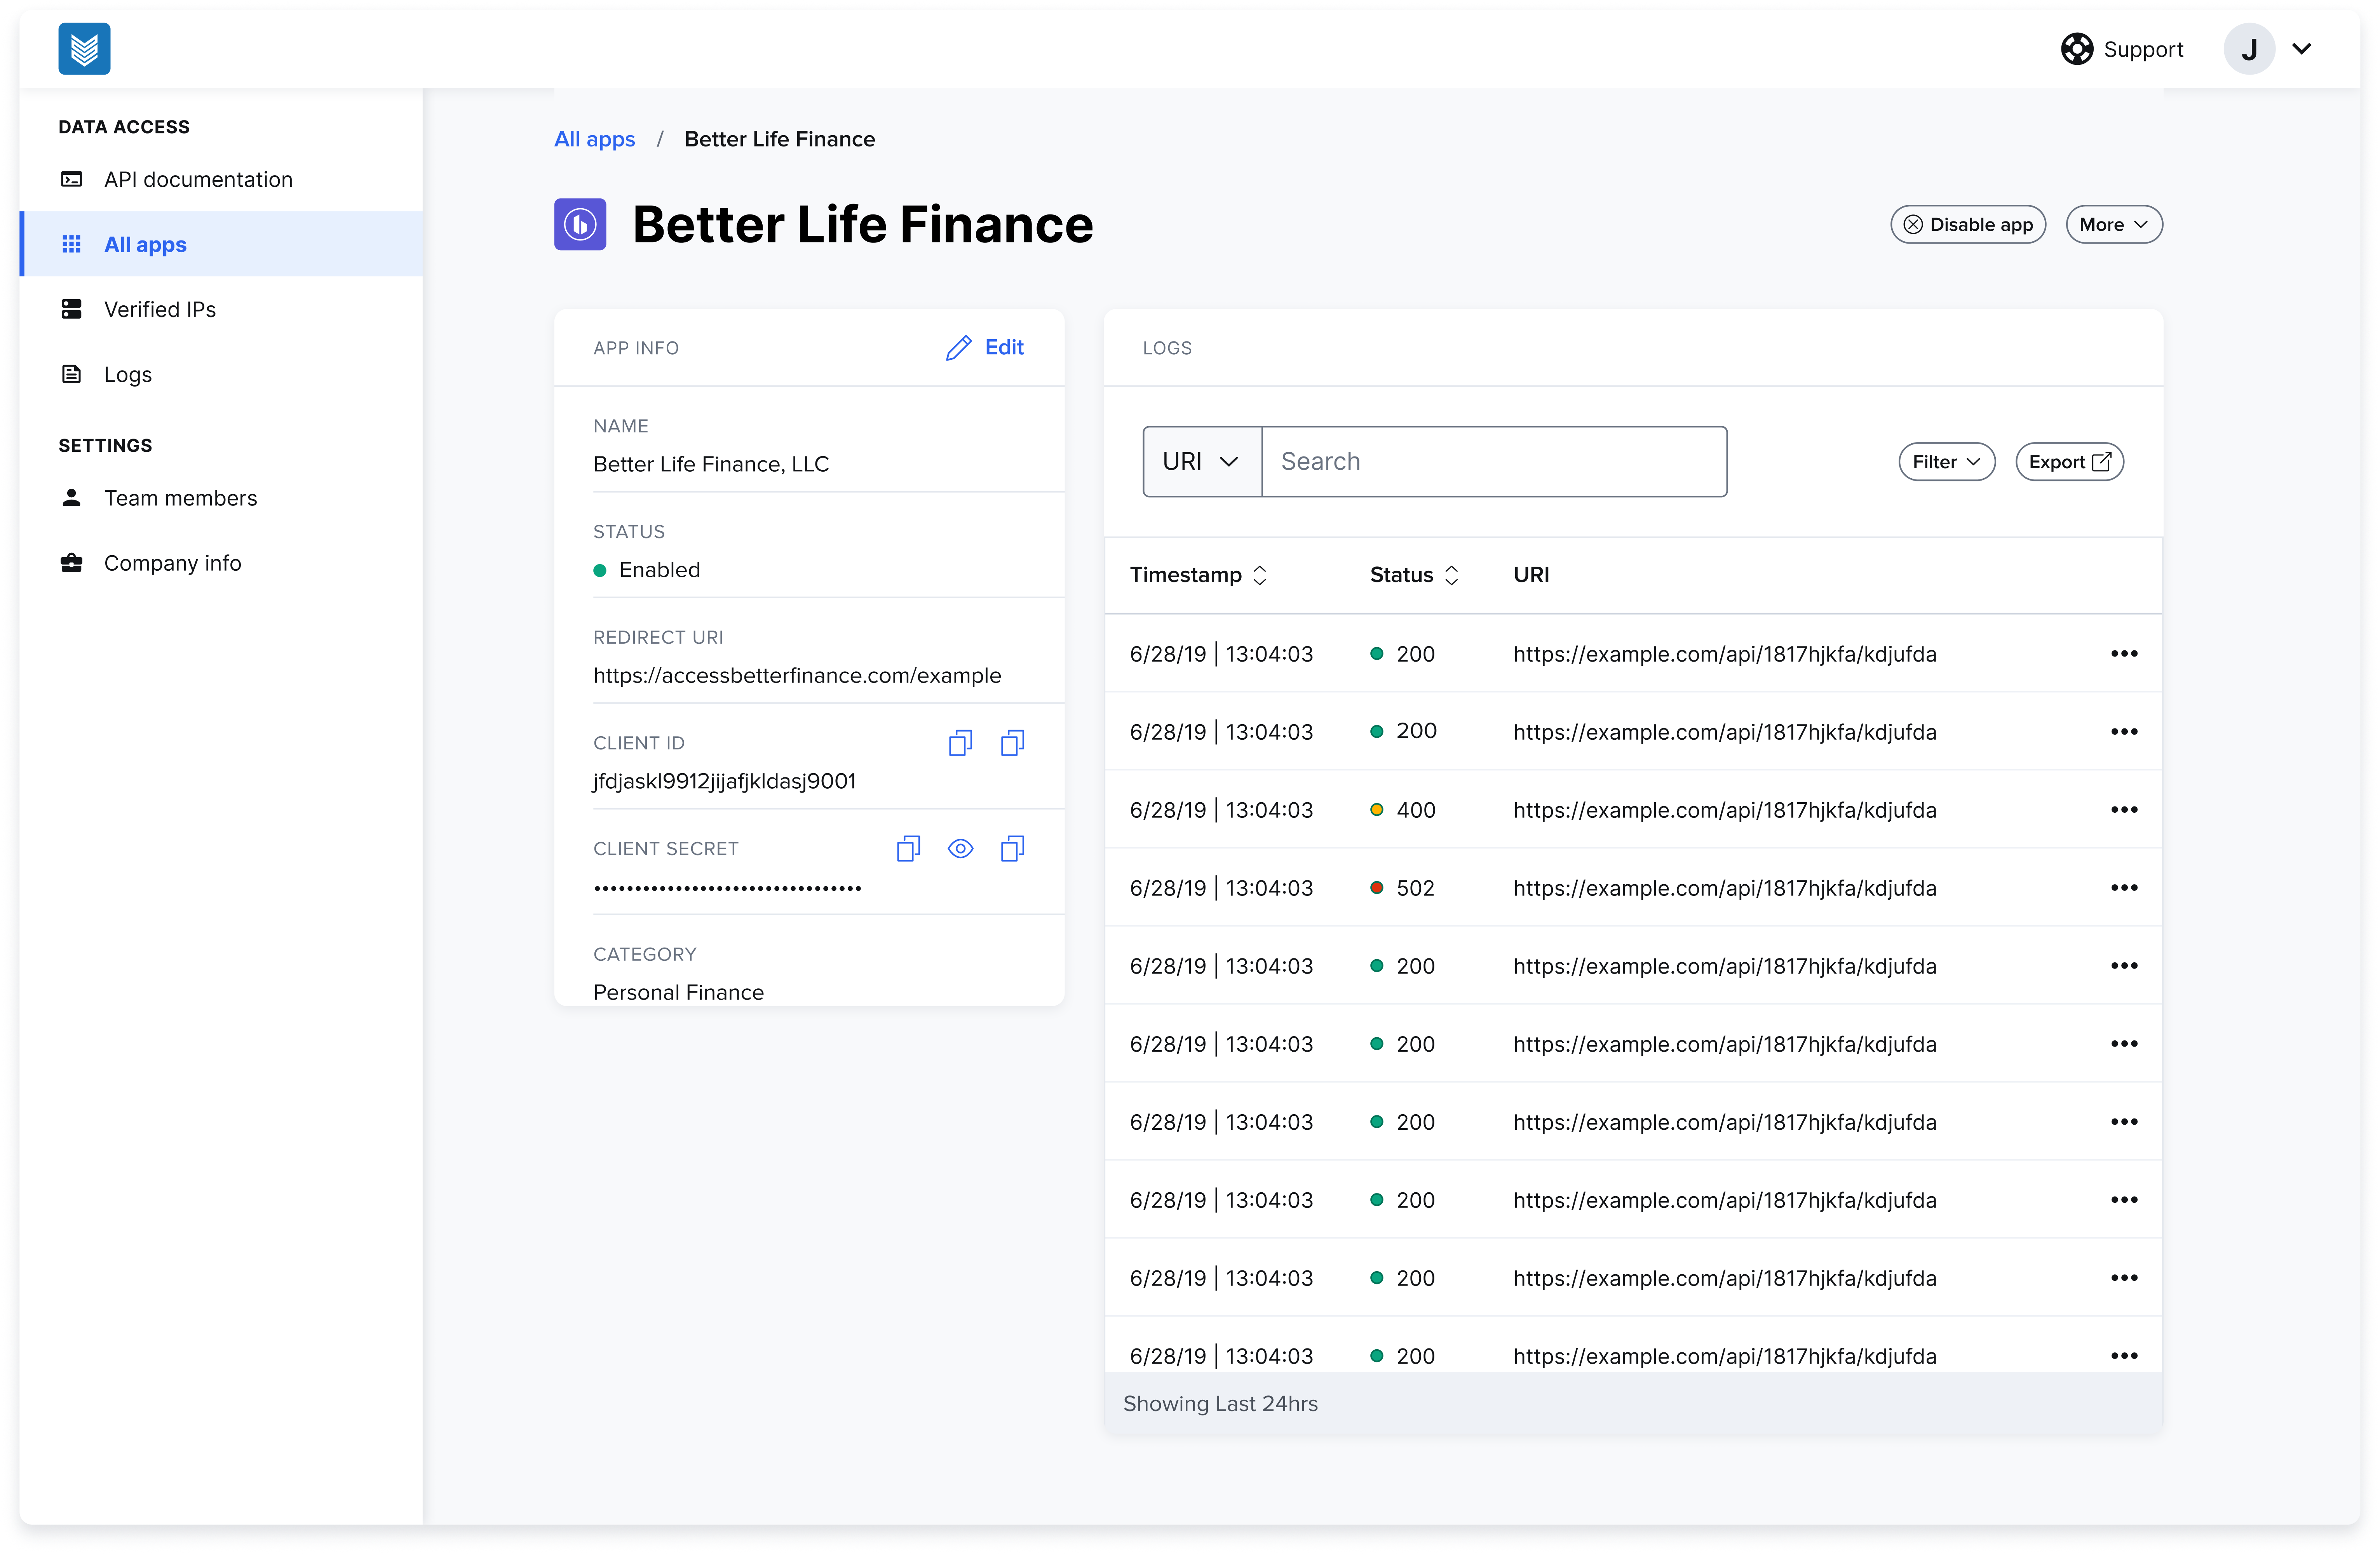Follow the All apps breadcrumb link
The height and width of the screenshot is (1554, 2380).
coord(594,139)
